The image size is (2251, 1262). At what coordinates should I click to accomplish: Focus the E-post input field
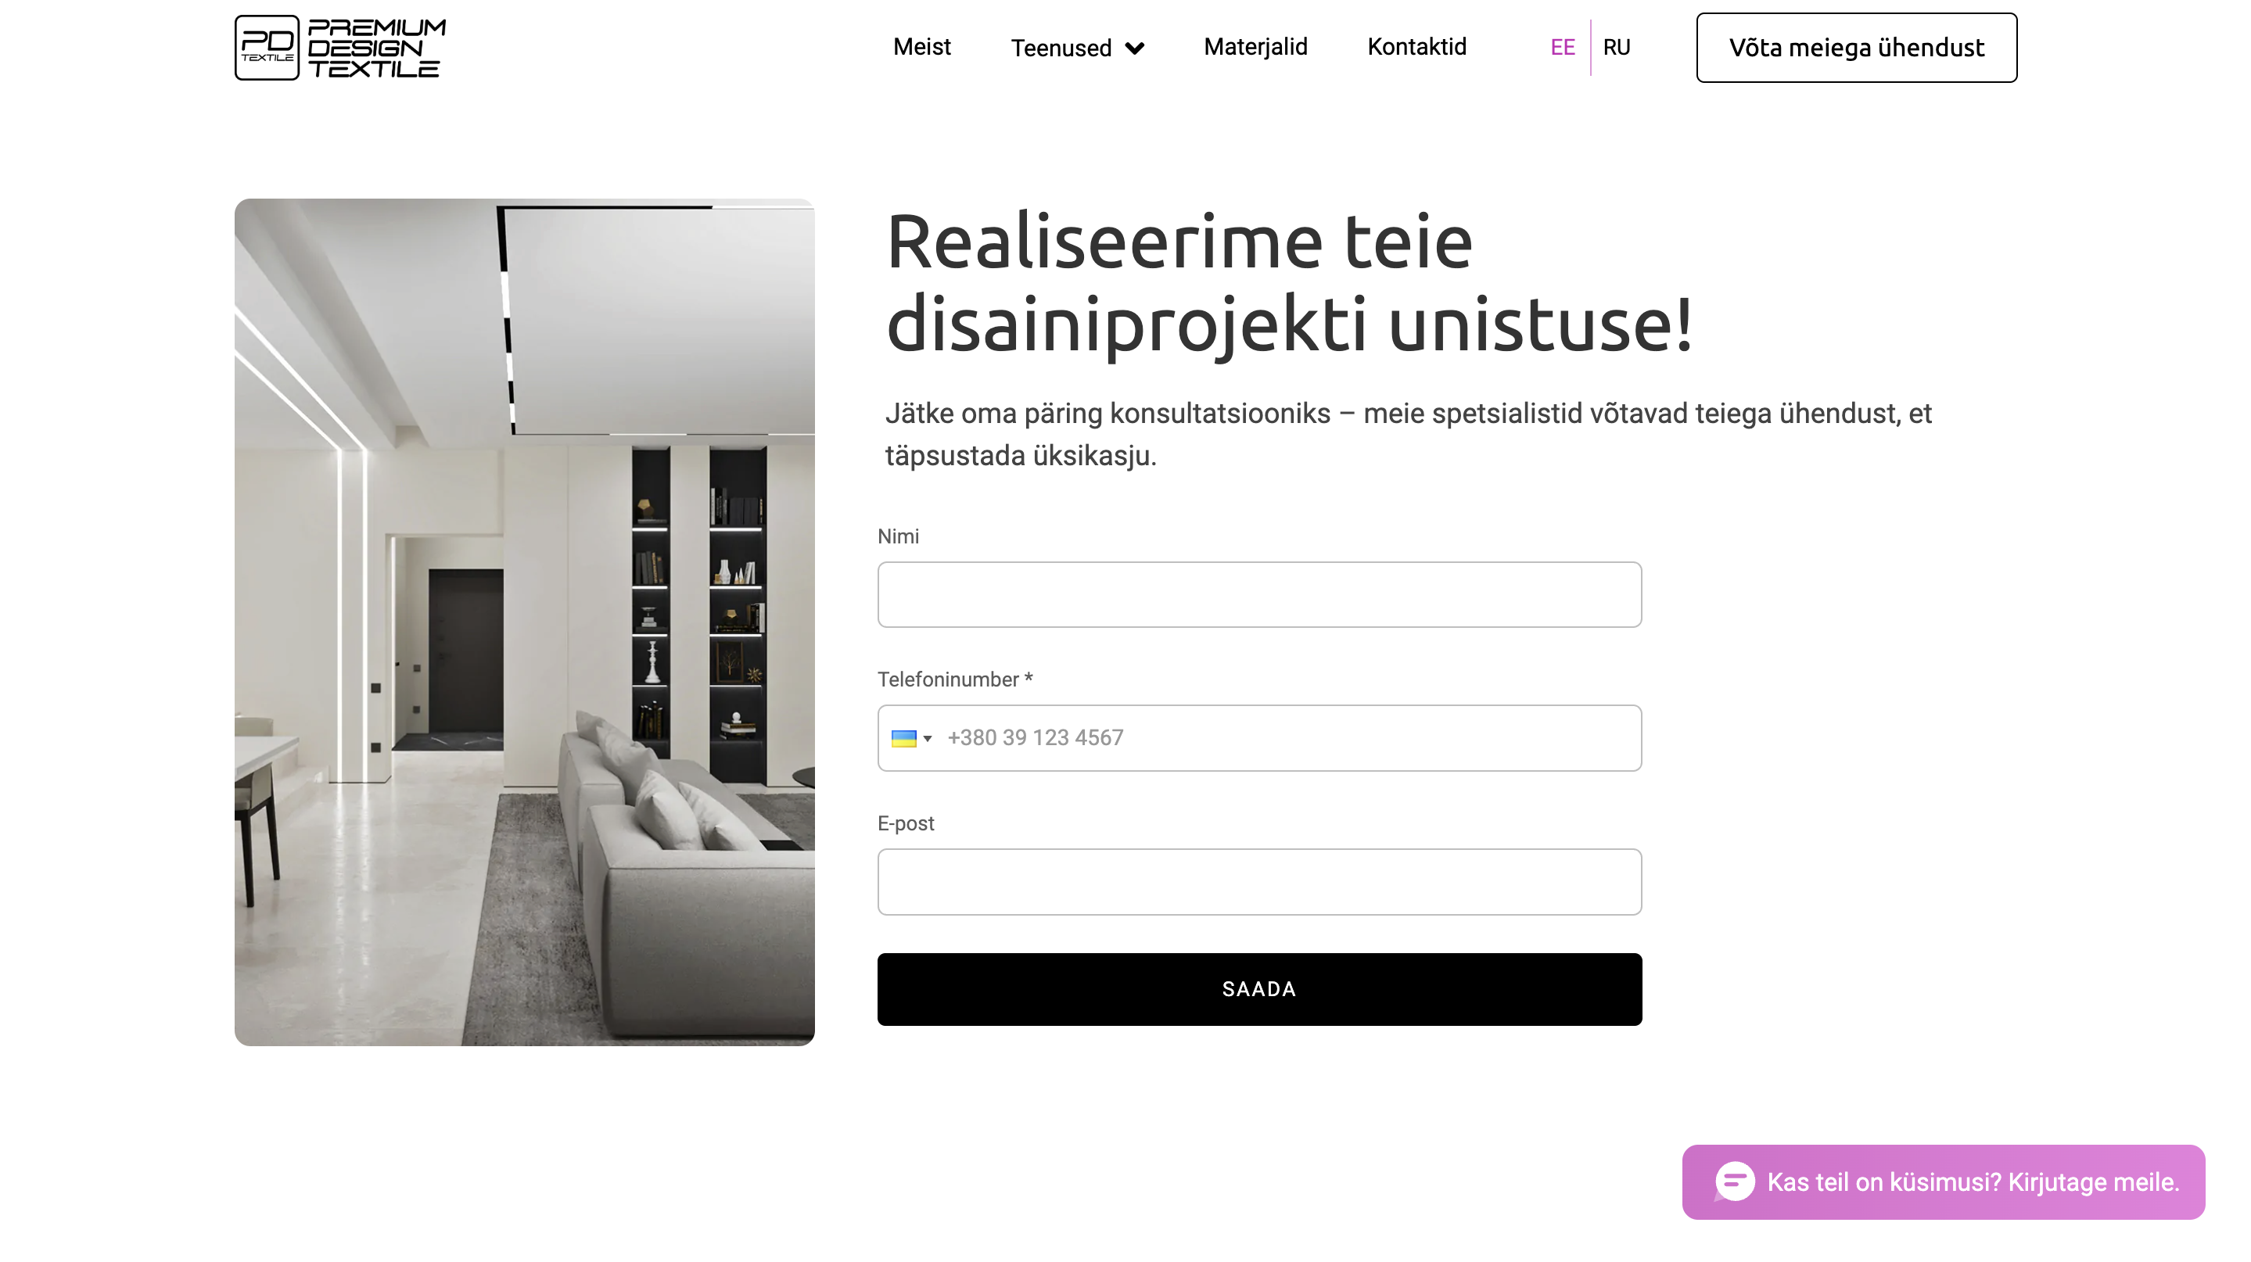tap(1259, 882)
